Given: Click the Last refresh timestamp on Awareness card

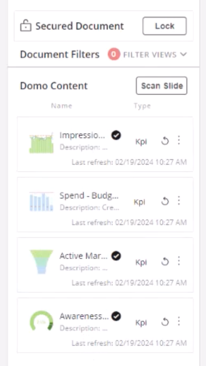Looking at the screenshot, I should pos(129,343).
